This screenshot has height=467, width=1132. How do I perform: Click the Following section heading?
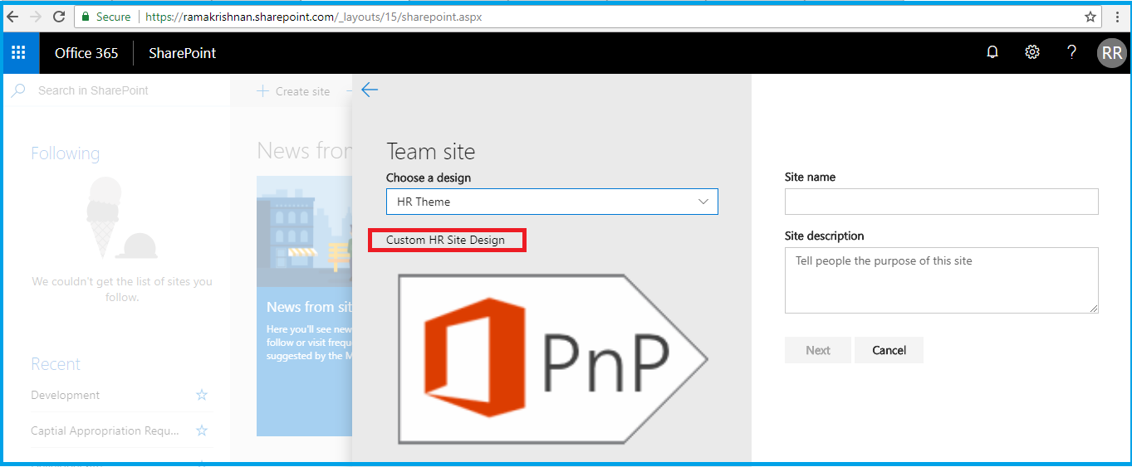[x=66, y=153]
